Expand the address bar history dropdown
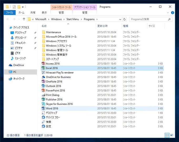 [x=120, y=19]
